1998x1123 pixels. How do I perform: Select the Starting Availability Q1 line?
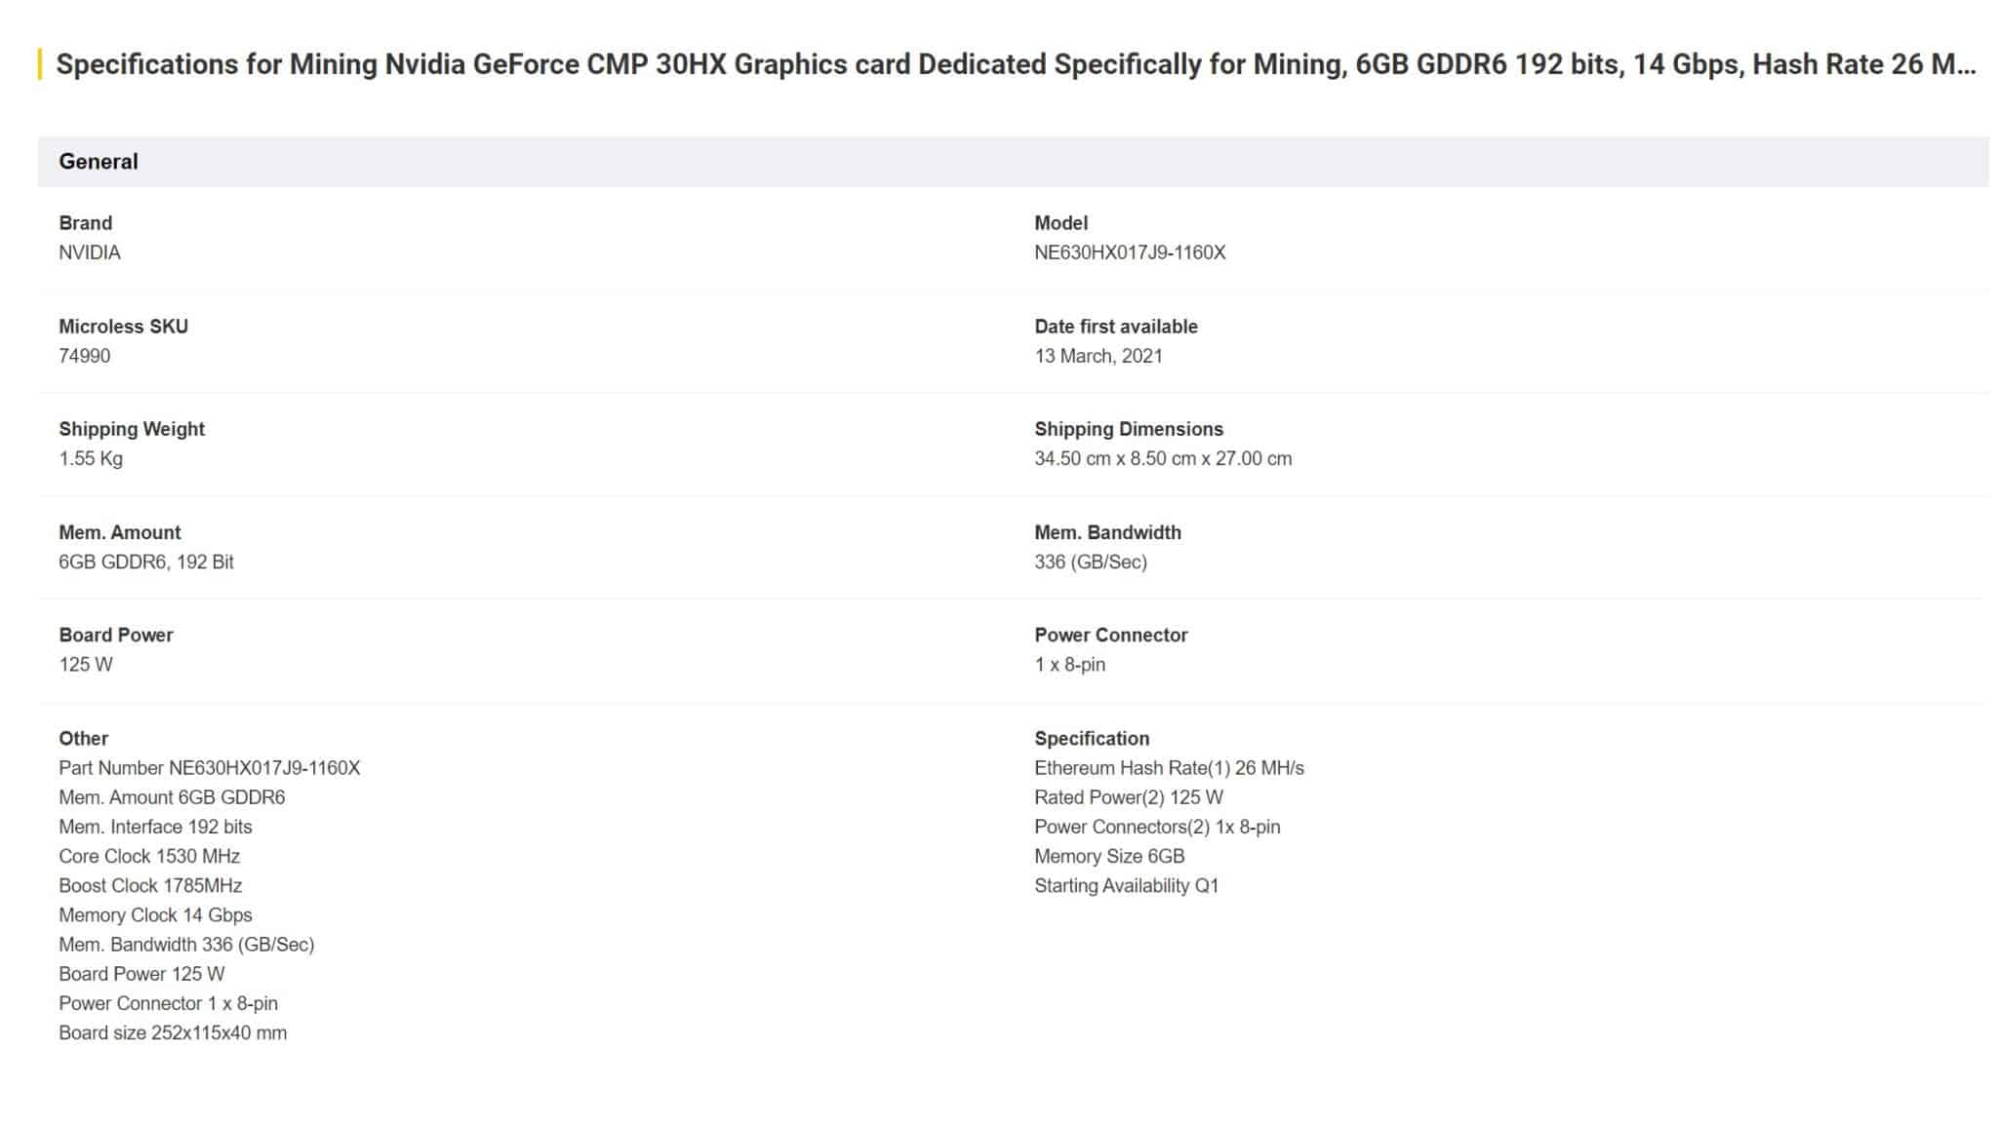click(x=1127, y=885)
